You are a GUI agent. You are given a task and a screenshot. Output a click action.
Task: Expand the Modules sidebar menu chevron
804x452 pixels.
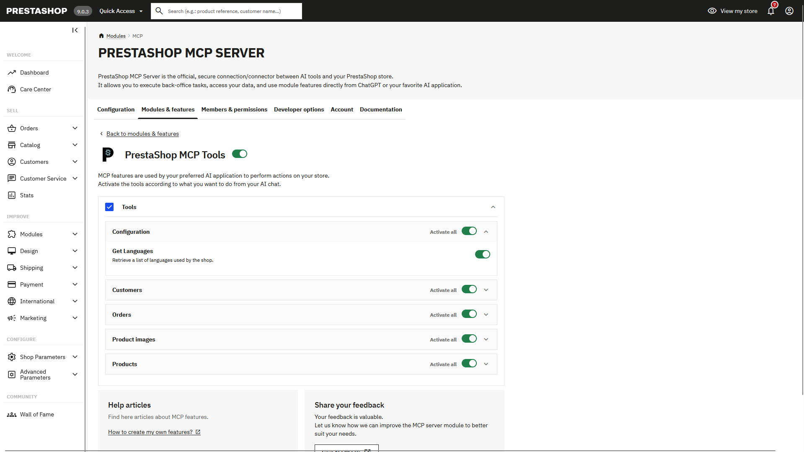pos(75,234)
